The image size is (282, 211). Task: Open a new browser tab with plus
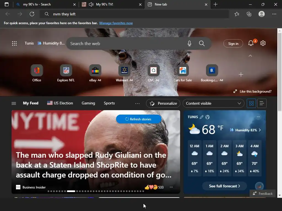pyautogui.click(x=215, y=4)
